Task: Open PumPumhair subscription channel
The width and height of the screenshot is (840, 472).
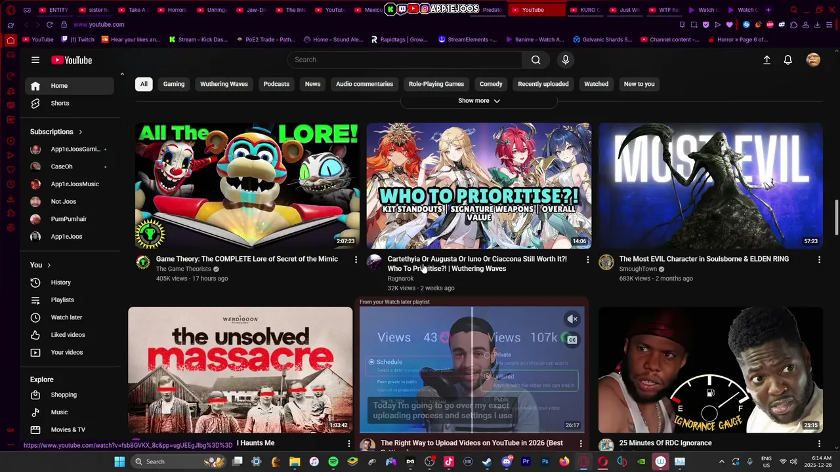Action: 70,219
